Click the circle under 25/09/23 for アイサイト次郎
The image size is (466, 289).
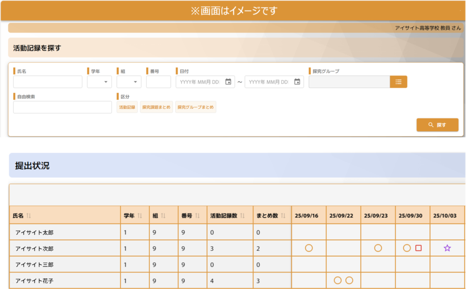point(378,248)
